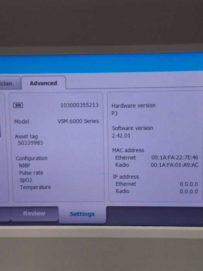Select Ethernet MAC 00:1A:FA:22:7E:46
203x271 pixels.
pos(175,158)
